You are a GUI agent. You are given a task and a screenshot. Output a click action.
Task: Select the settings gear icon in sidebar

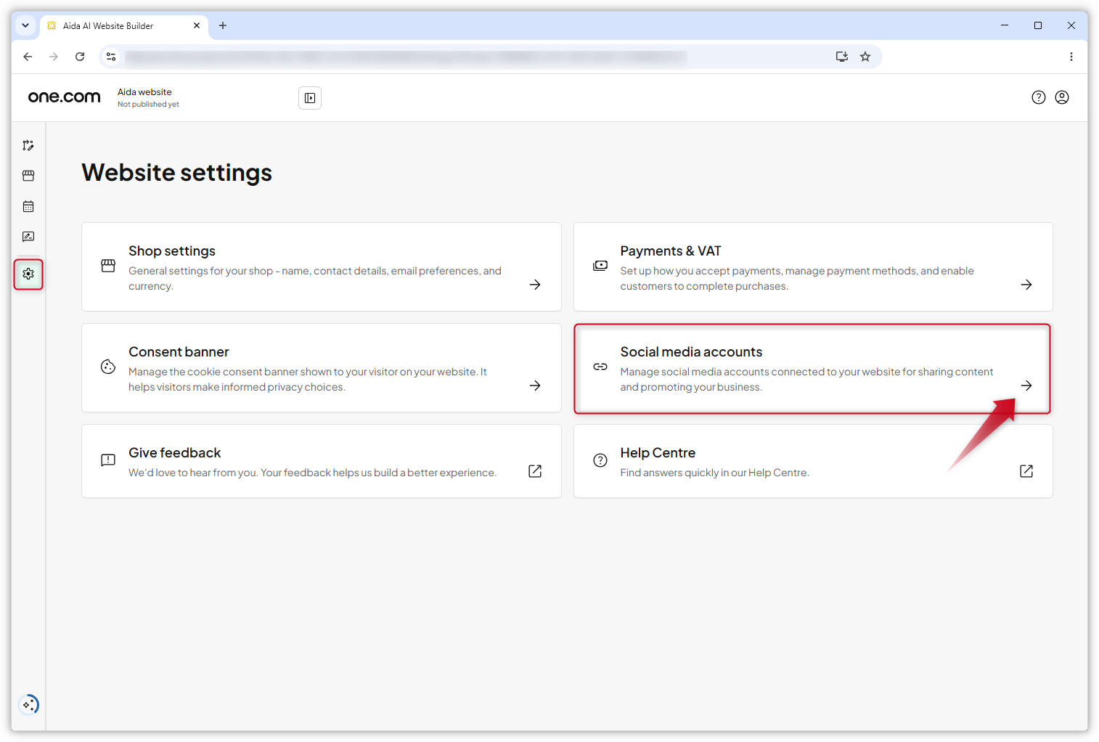pyautogui.click(x=28, y=274)
